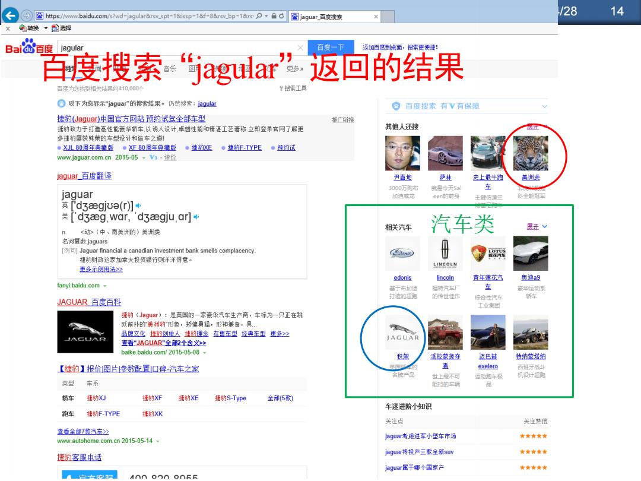Click the Lincoln logo thumbnail

pos(445,253)
